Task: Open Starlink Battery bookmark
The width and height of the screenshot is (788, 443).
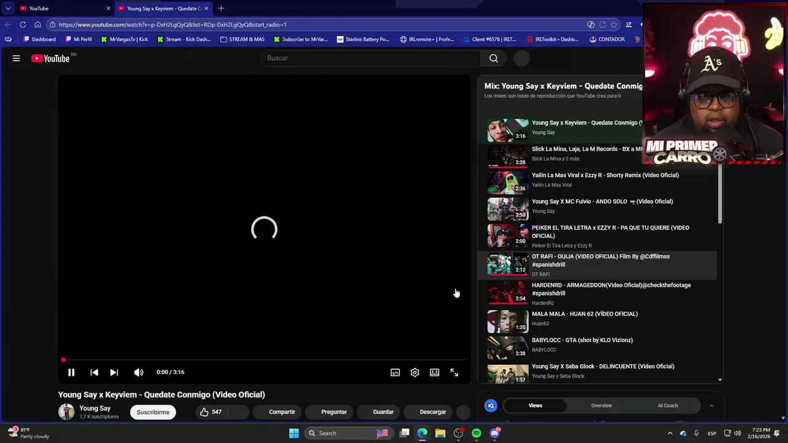Action: 363,39
